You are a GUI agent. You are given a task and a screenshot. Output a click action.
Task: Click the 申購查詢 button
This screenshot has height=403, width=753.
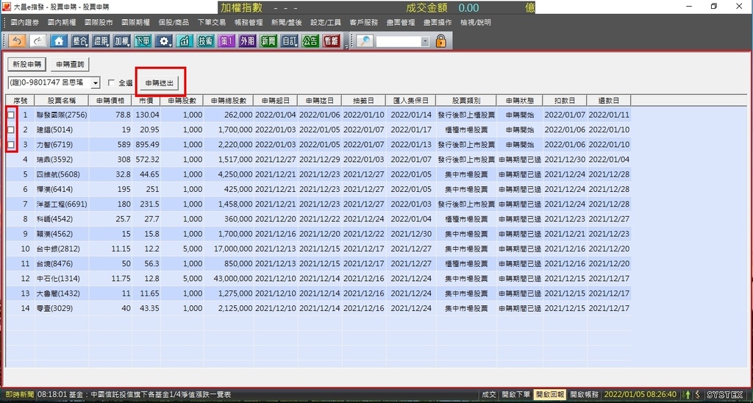70,64
